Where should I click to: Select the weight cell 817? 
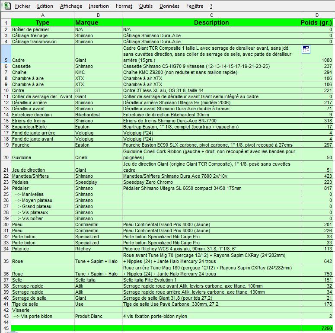point(317,188)
